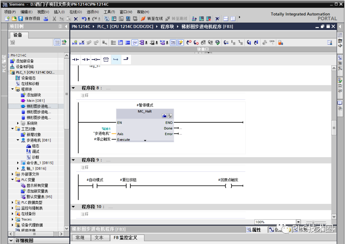This screenshot has height=244, width=345.
Task: Click the 转至在线 button
Action: [x=152, y=19]
